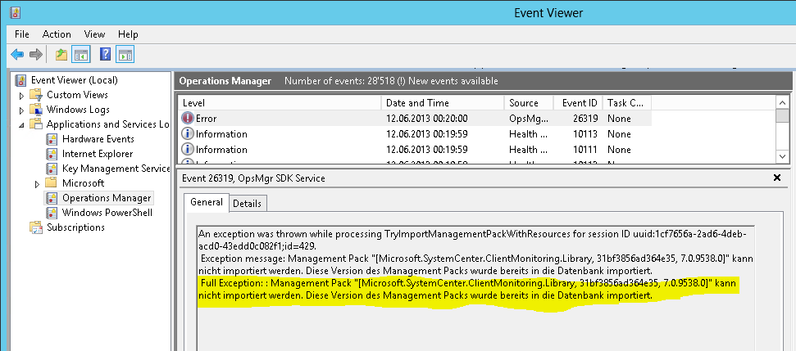Image resolution: width=796 pixels, height=351 pixels.
Task: Toggle the Show/Hide Action Pane toolbar icon
Action: [x=125, y=54]
